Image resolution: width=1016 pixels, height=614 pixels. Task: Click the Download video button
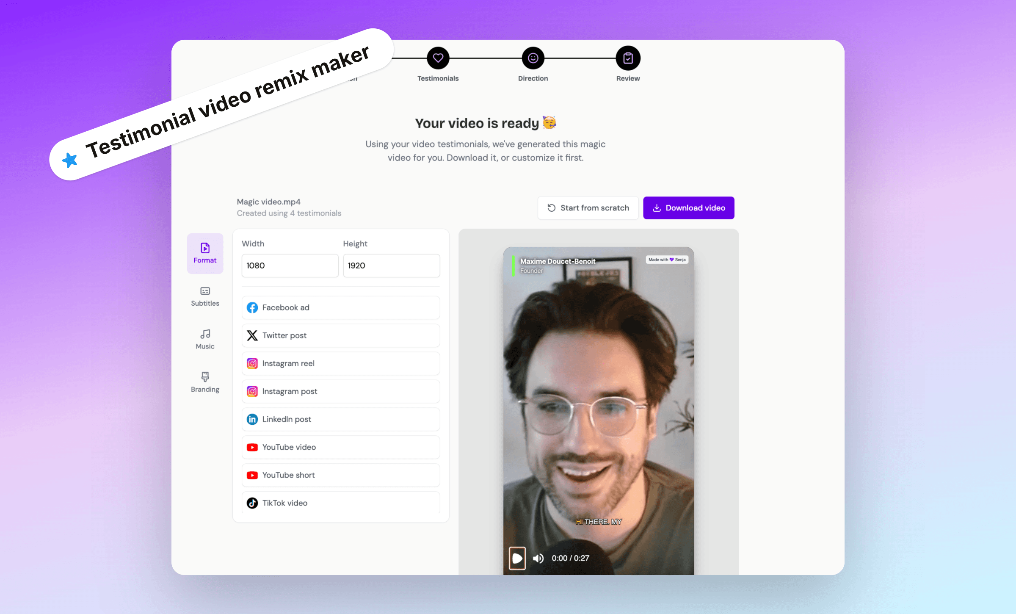tap(689, 208)
